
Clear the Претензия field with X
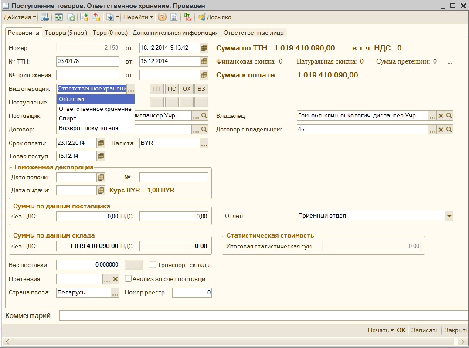coord(115,279)
